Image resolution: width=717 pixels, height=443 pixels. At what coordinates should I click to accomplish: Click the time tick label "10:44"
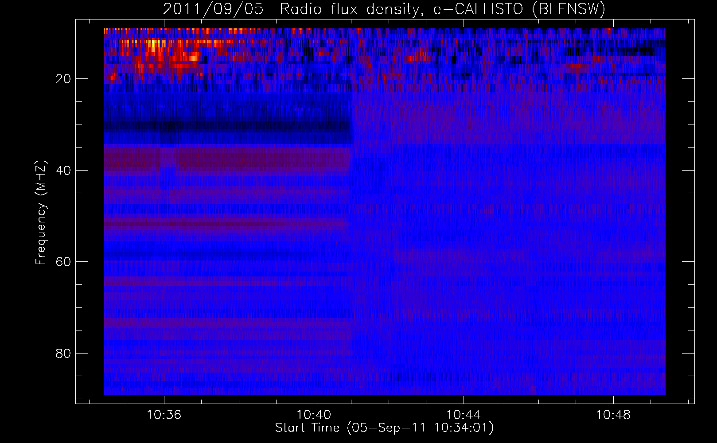pyautogui.click(x=464, y=415)
